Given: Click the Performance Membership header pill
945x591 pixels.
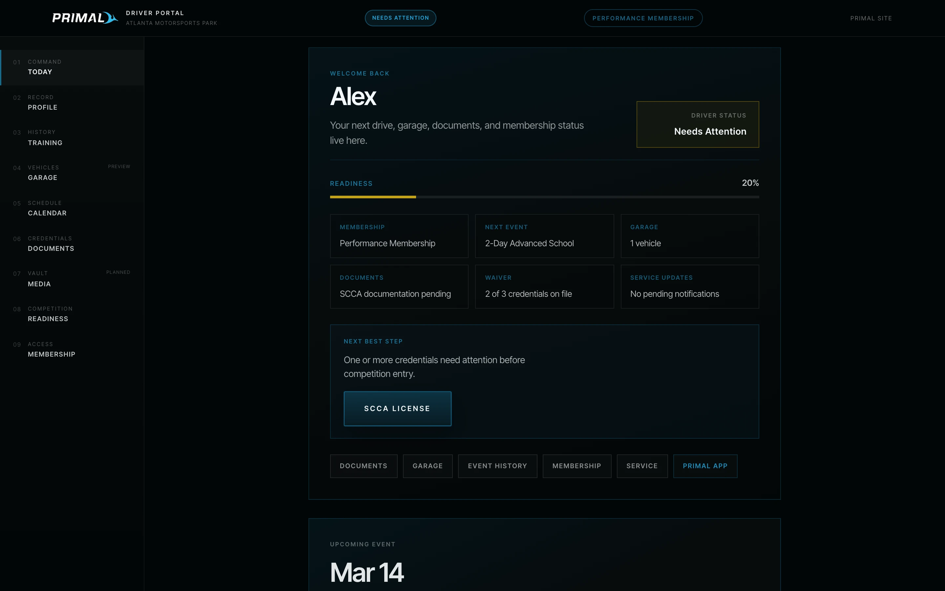Looking at the screenshot, I should click(x=643, y=18).
